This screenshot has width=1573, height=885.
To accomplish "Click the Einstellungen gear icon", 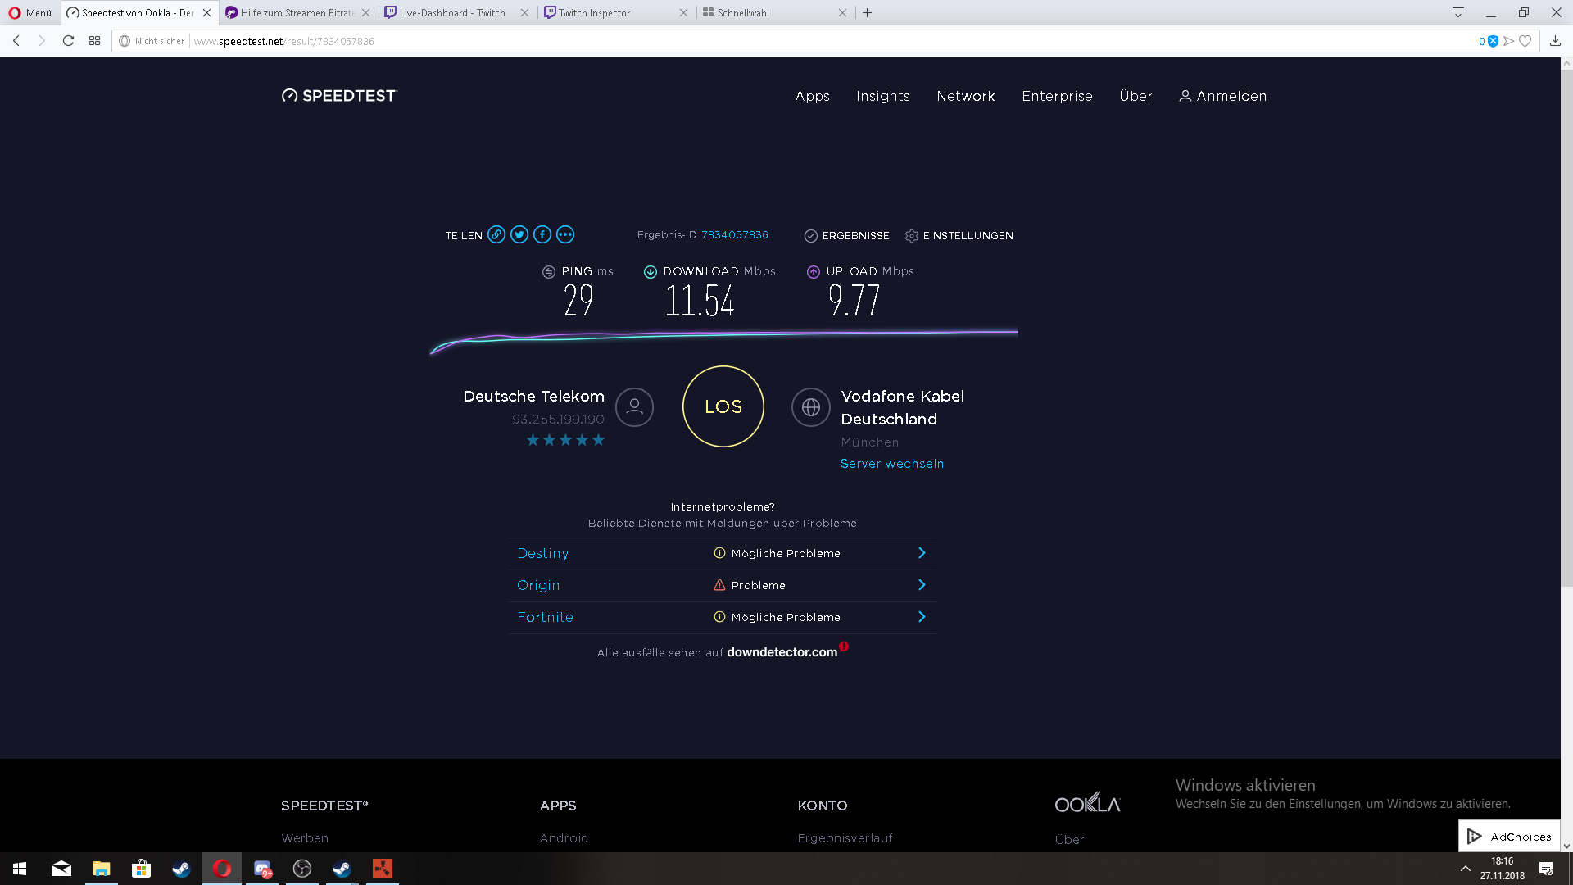I will click(912, 236).
